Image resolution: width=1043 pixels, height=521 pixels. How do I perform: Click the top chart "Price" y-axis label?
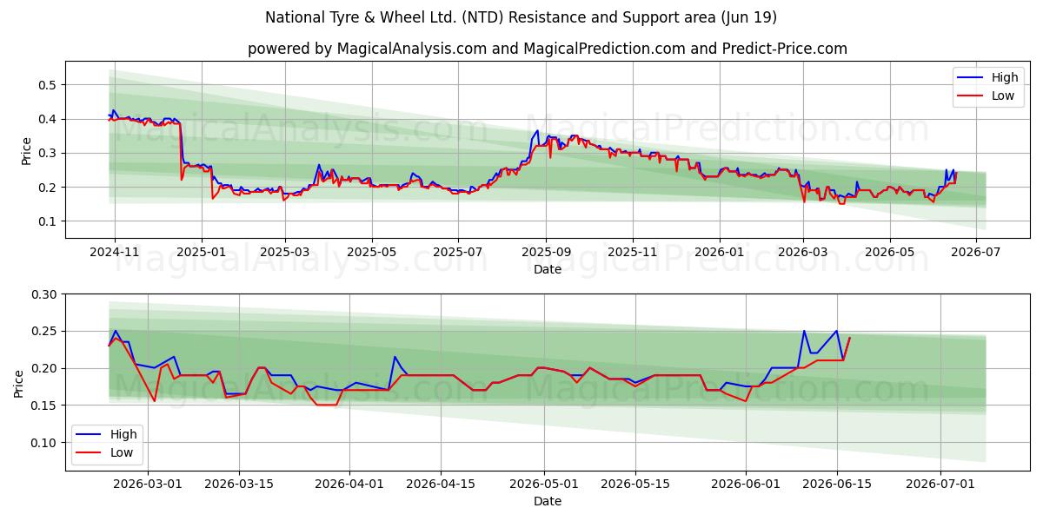tap(26, 150)
